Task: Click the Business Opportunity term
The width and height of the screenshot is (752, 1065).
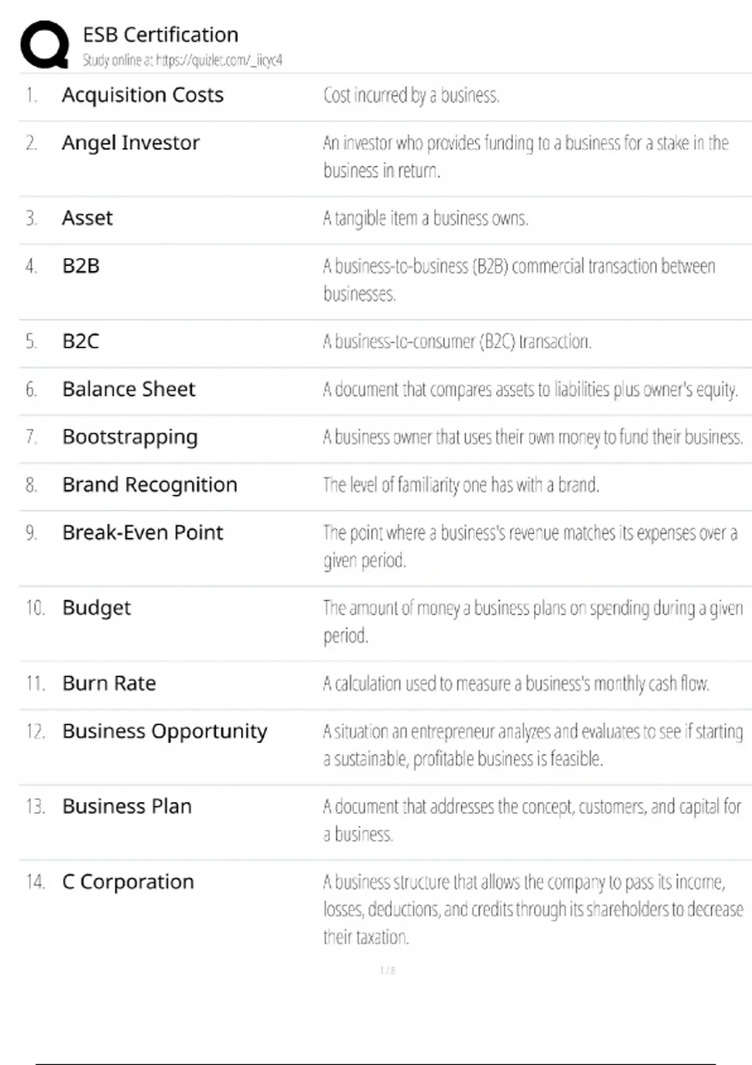Action: point(164,731)
